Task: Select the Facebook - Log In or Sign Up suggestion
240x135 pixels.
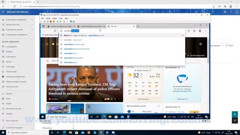Action: [x=121, y=35]
